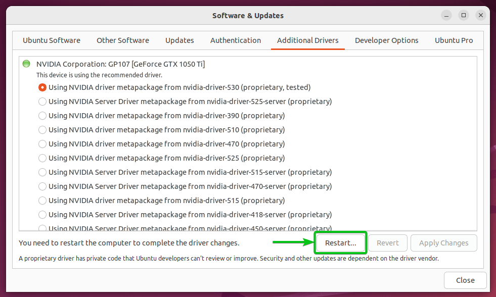Screen dimensions: 496x297
Task: Go to the Updates tab
Action: [179, 40]
